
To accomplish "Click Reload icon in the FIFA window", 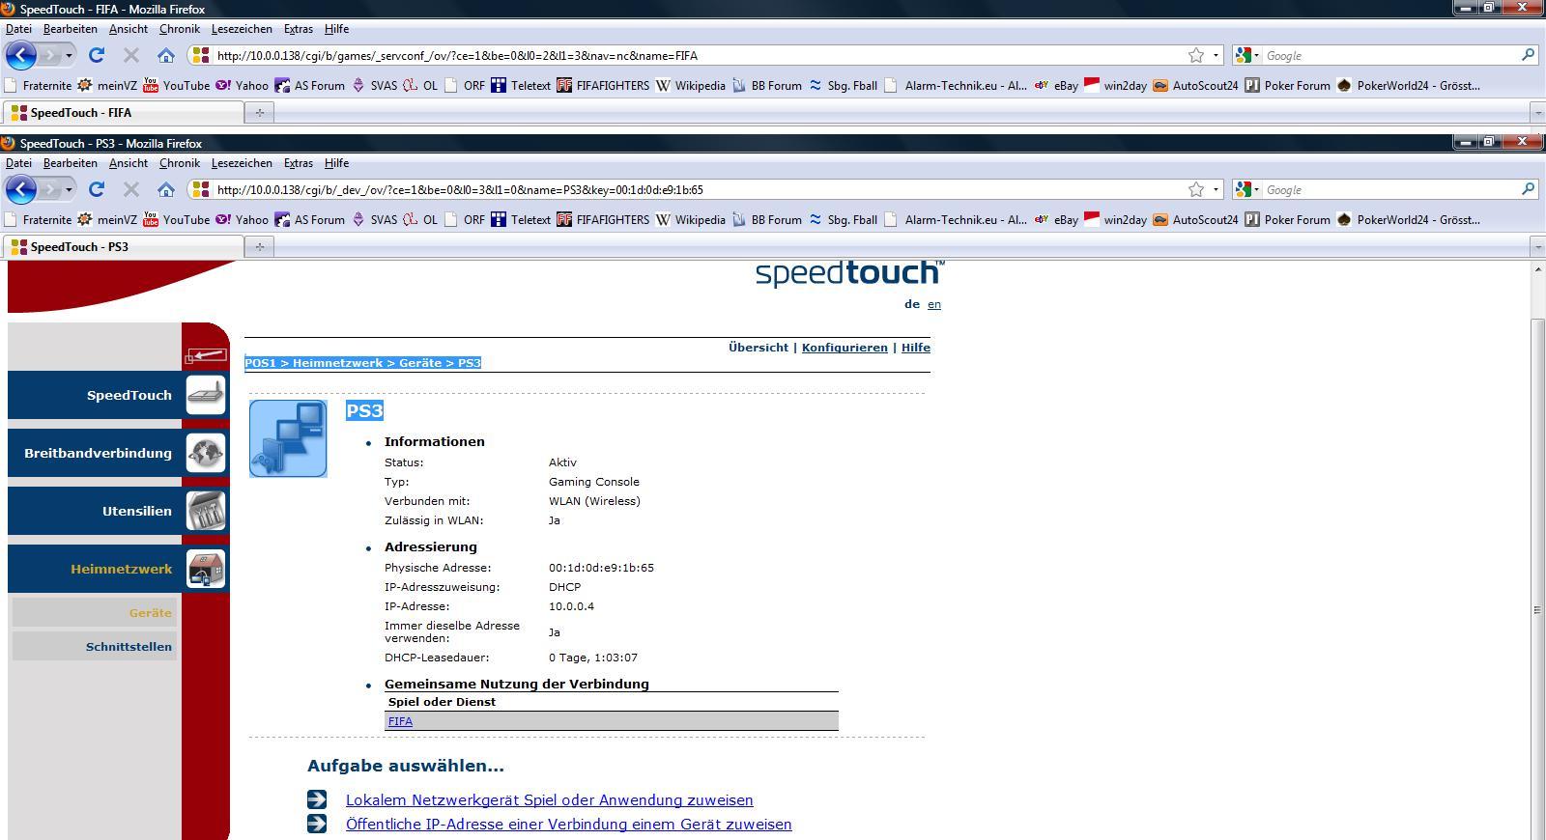I will [97, 55].
